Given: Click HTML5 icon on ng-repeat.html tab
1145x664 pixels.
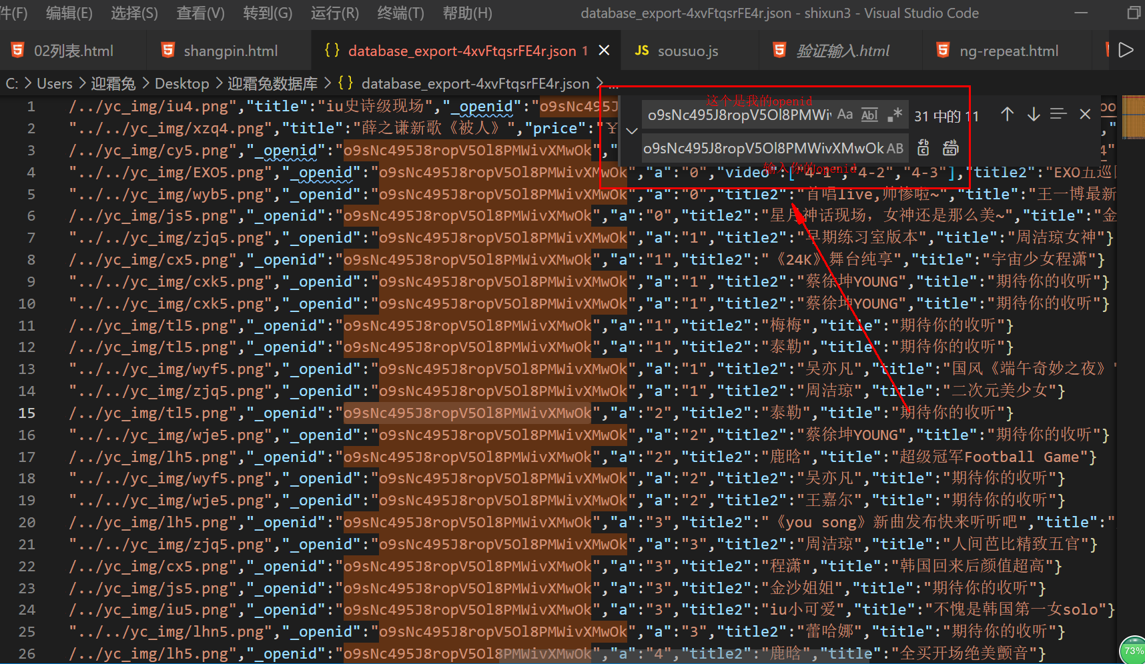Looking at the screenshot, I should coord(943,50).
